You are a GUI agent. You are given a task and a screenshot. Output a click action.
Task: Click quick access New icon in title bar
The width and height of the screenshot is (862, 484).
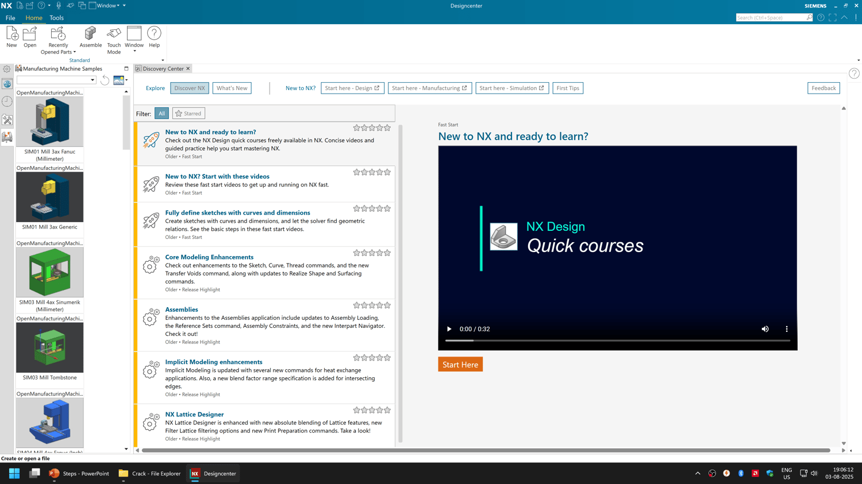pyautogui.click(x=20, y=6)
